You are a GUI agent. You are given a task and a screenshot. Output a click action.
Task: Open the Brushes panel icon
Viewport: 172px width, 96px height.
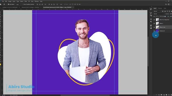point(151,13)
